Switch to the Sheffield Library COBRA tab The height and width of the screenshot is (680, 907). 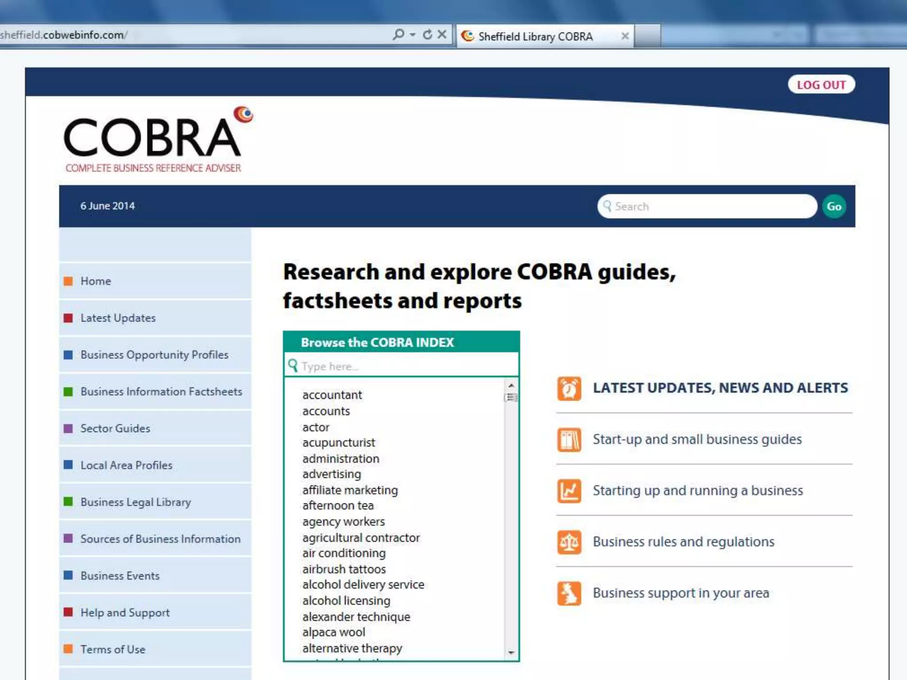535,36
